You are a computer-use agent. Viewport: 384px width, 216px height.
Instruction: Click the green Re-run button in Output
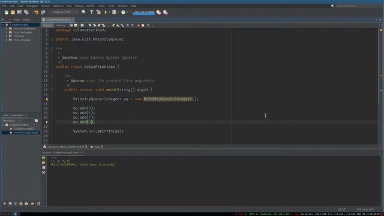click(44, 158)
